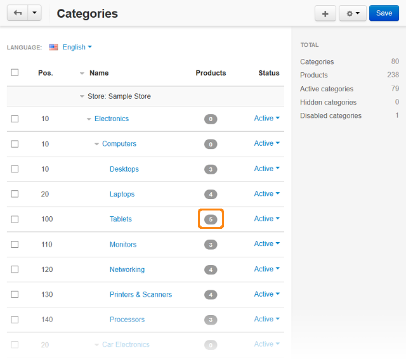Check the Monitors row checkbox
406x362 pixels.
(x=15, y=244)
